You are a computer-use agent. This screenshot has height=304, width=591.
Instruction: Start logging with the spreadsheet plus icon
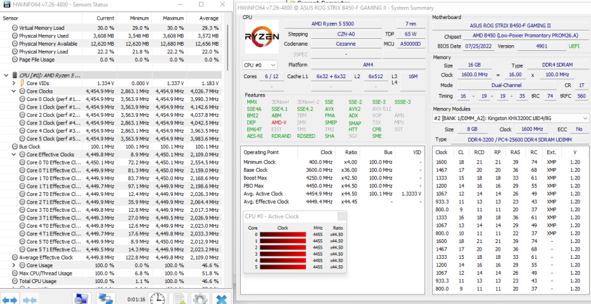coord(179,299)
